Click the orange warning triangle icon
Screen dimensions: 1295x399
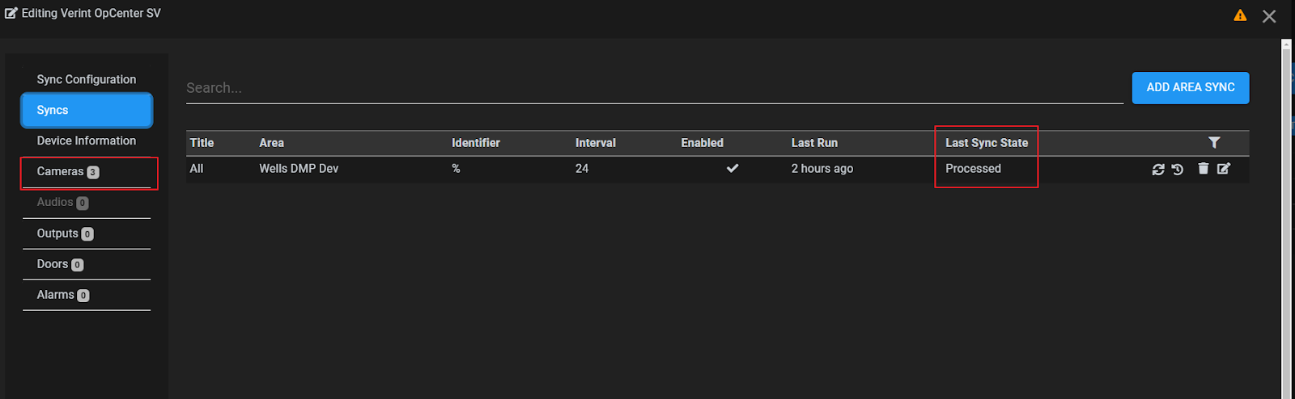point(1240,15)
